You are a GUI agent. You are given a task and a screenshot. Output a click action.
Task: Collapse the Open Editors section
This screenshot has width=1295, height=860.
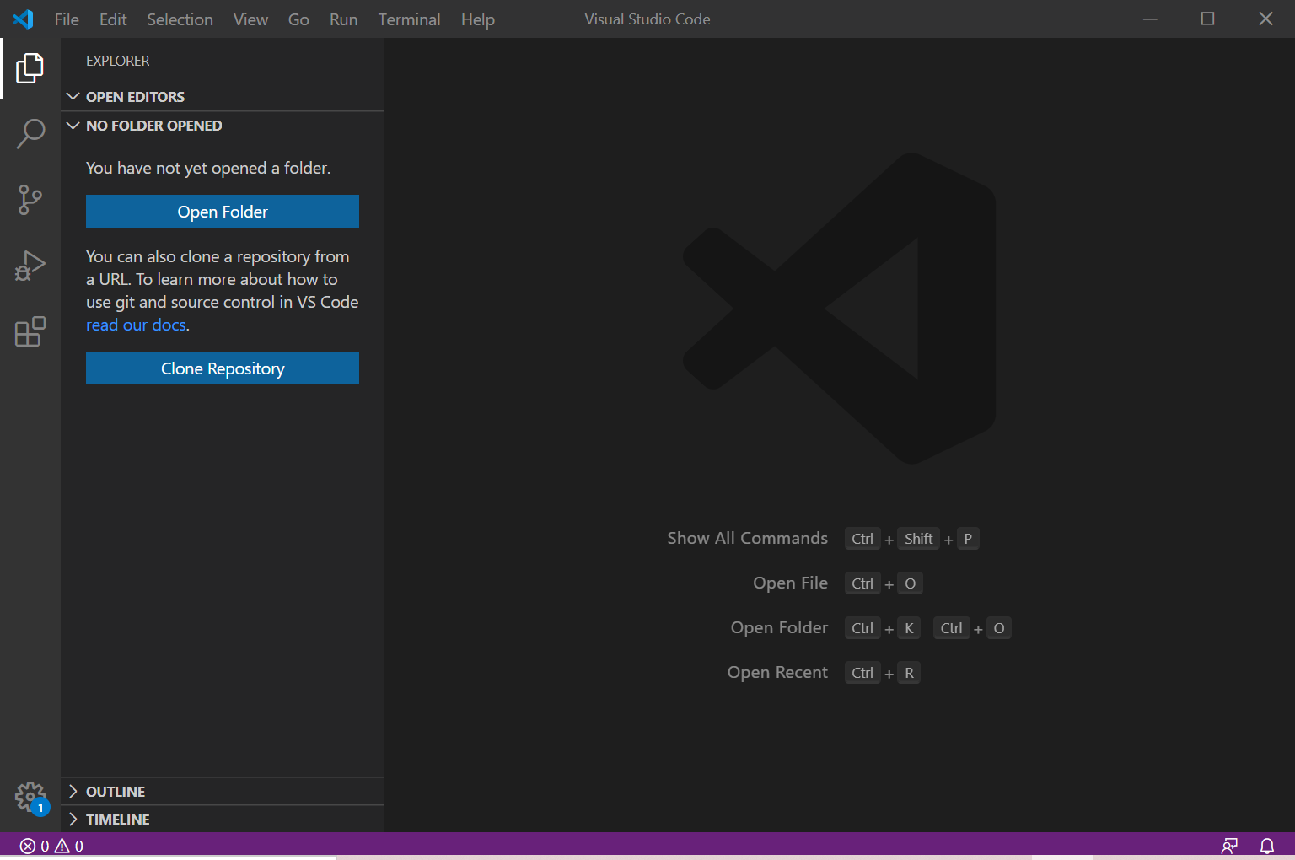point(223,97)
